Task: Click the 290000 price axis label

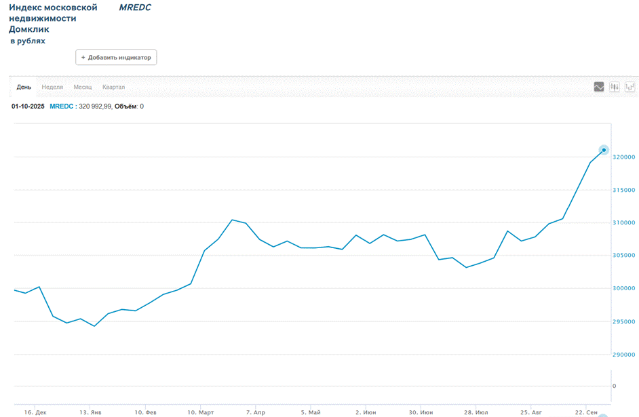Action: (623, 355)
